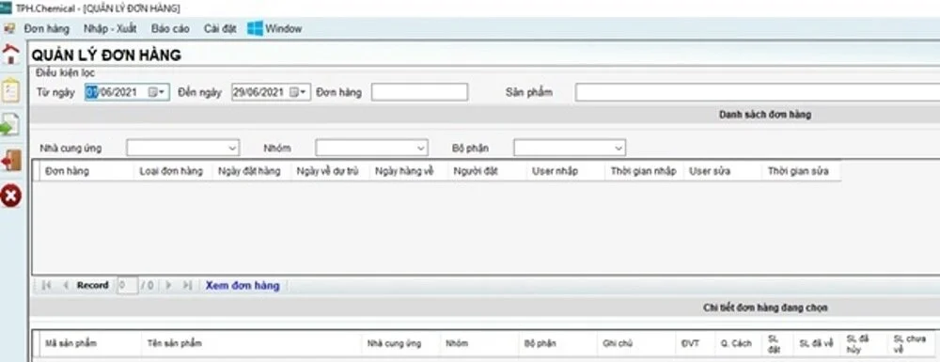
Task: Sort by Thời gian sửa column header
Action: pos(801,171)
